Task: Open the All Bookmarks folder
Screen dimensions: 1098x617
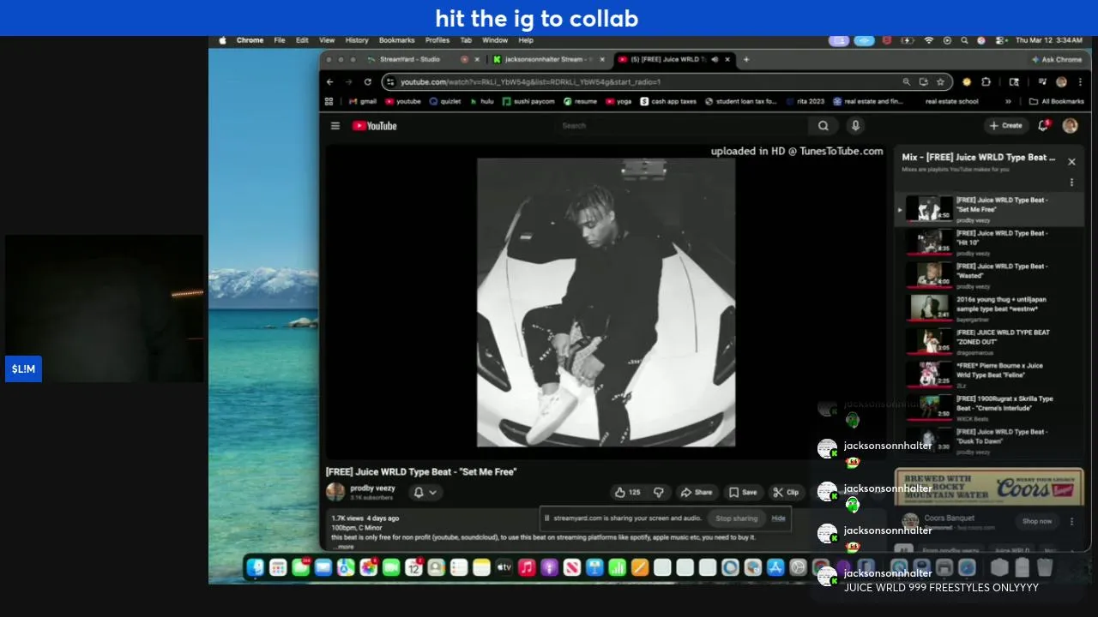Action: (x=1056, y=101)
